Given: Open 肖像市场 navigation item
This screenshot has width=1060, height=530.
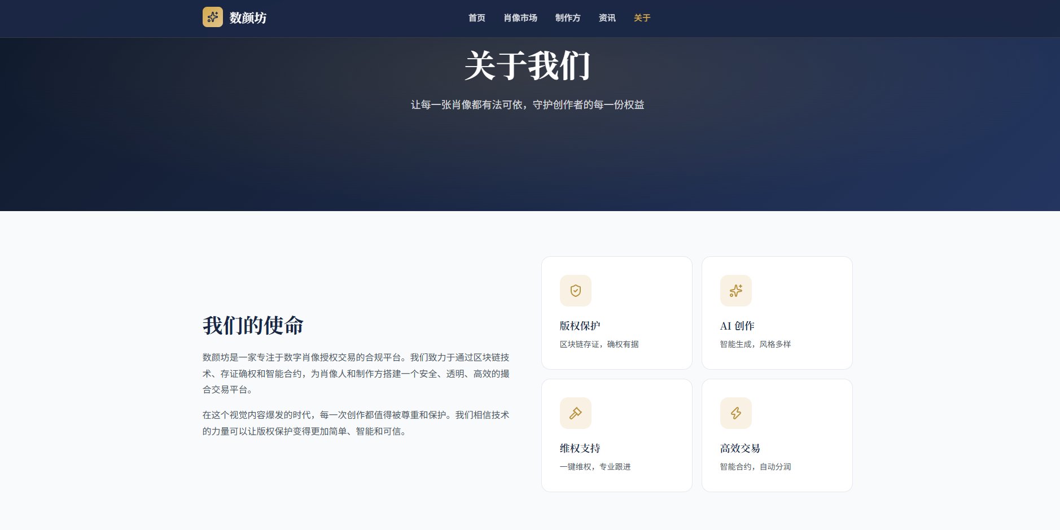Looking at the screenshot, I should click(x=520, y=18).
